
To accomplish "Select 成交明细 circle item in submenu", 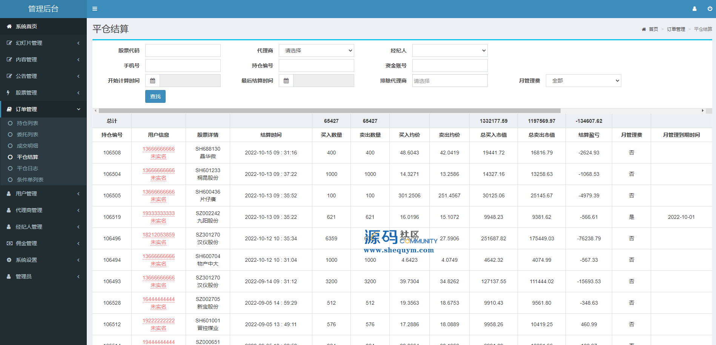I will click(x=10, y=146).
